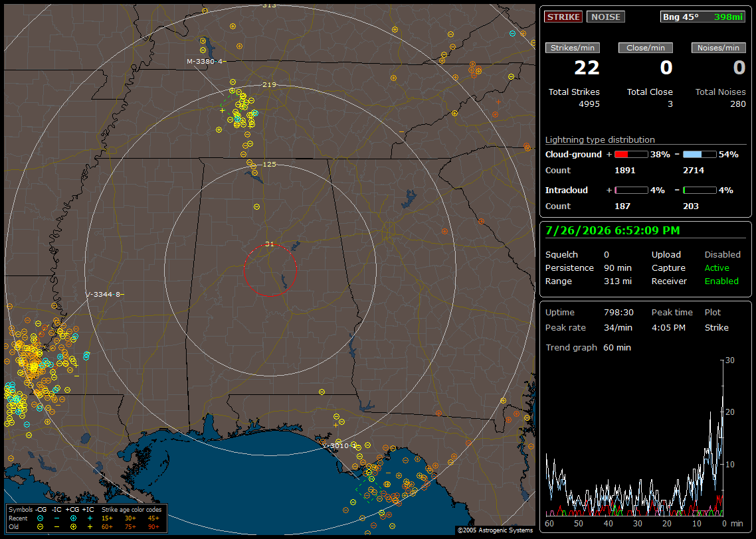Screen dimensions: 756x539
Task: Click the recent +CG cyan symbol in legend
Action: [73, 518]
